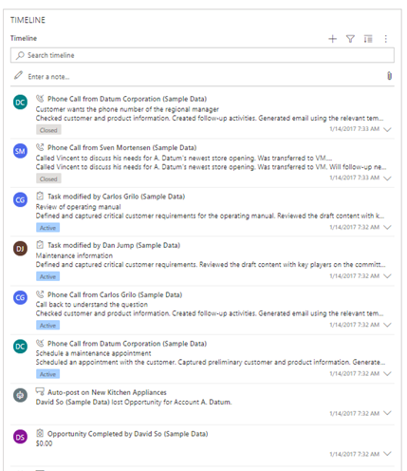Click the DJ avatar for Dan Jump
Screen dimensions: 407x471
coord(20,249)
